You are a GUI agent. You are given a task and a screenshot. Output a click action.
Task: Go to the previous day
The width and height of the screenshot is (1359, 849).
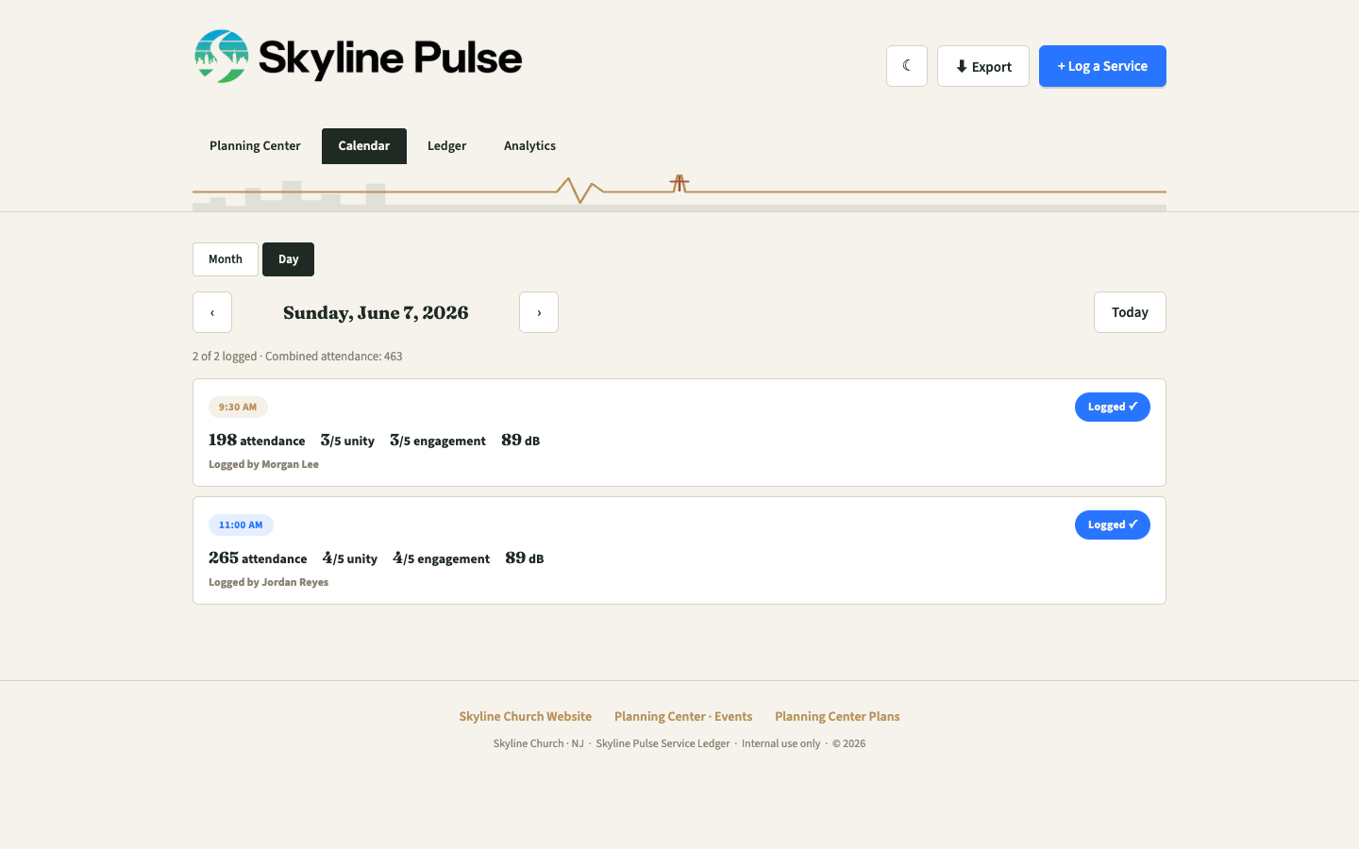click(x=212, y=312)
